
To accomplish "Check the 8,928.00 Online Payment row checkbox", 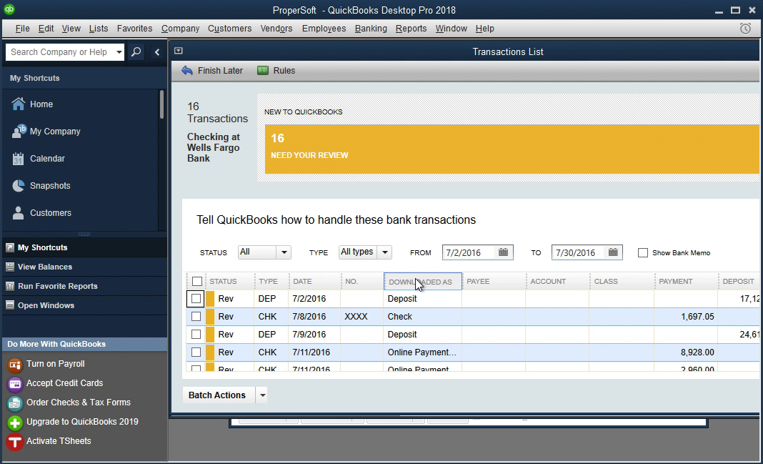I will 196,352.
